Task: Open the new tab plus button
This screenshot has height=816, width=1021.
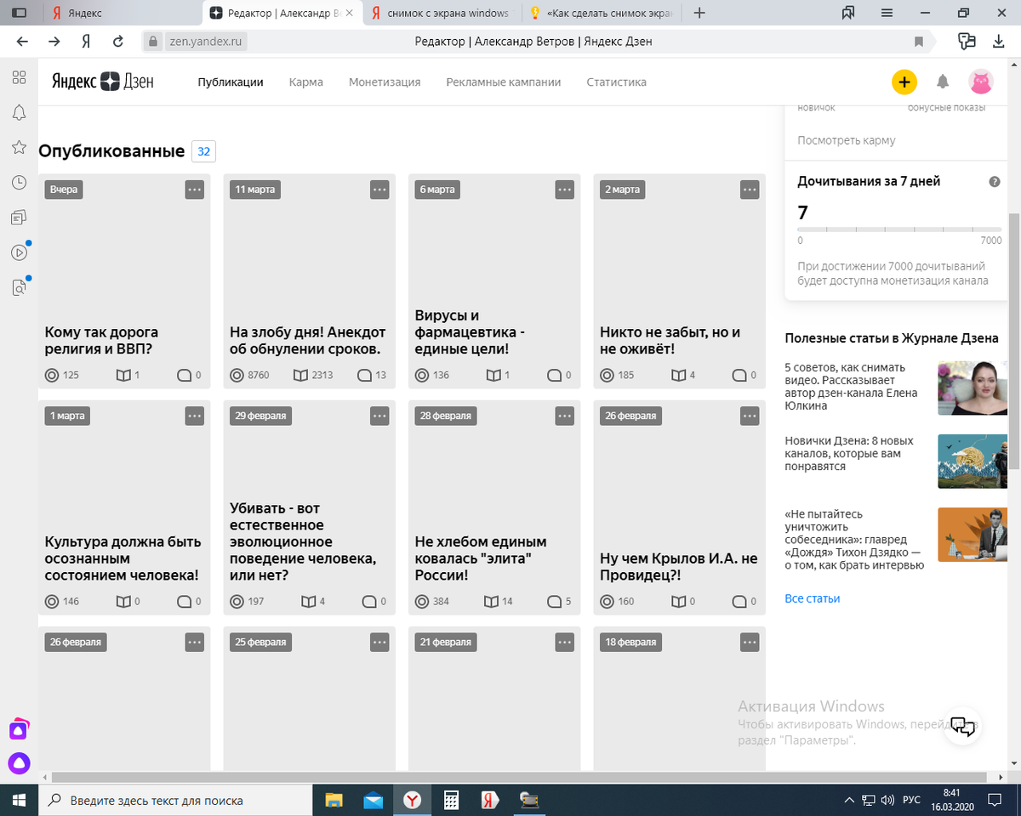Action: point(699,13)
